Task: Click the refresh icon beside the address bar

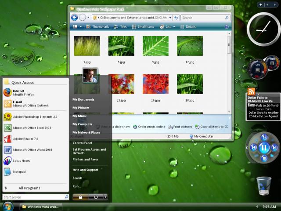Action: pyautogui.click(x=176, y=18)
